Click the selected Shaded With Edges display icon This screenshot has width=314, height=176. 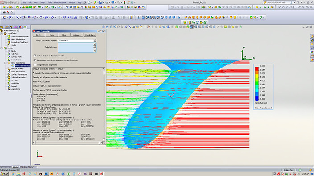pyautogui.click(x=192, y=27)
